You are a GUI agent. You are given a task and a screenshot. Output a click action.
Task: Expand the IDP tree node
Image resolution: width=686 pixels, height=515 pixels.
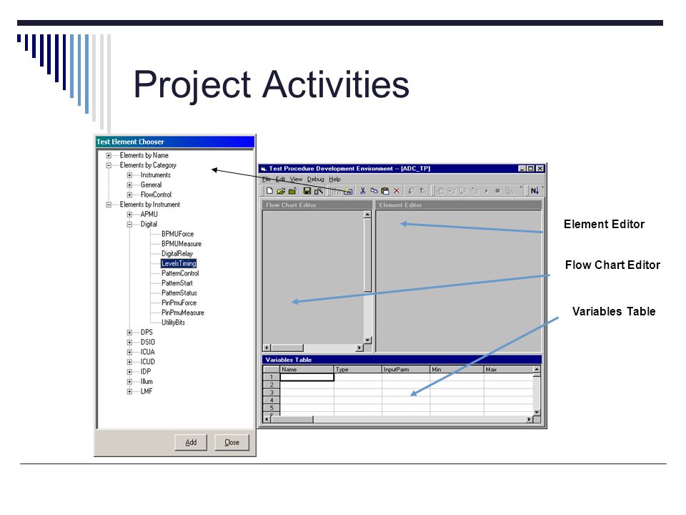[x=129, y=372]
